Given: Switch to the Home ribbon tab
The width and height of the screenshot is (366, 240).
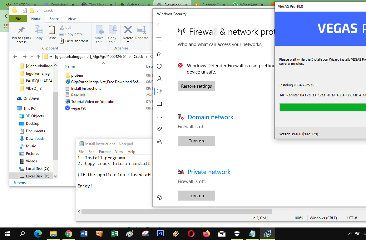Looking at the screenshot, I should (x=36, y=19).
